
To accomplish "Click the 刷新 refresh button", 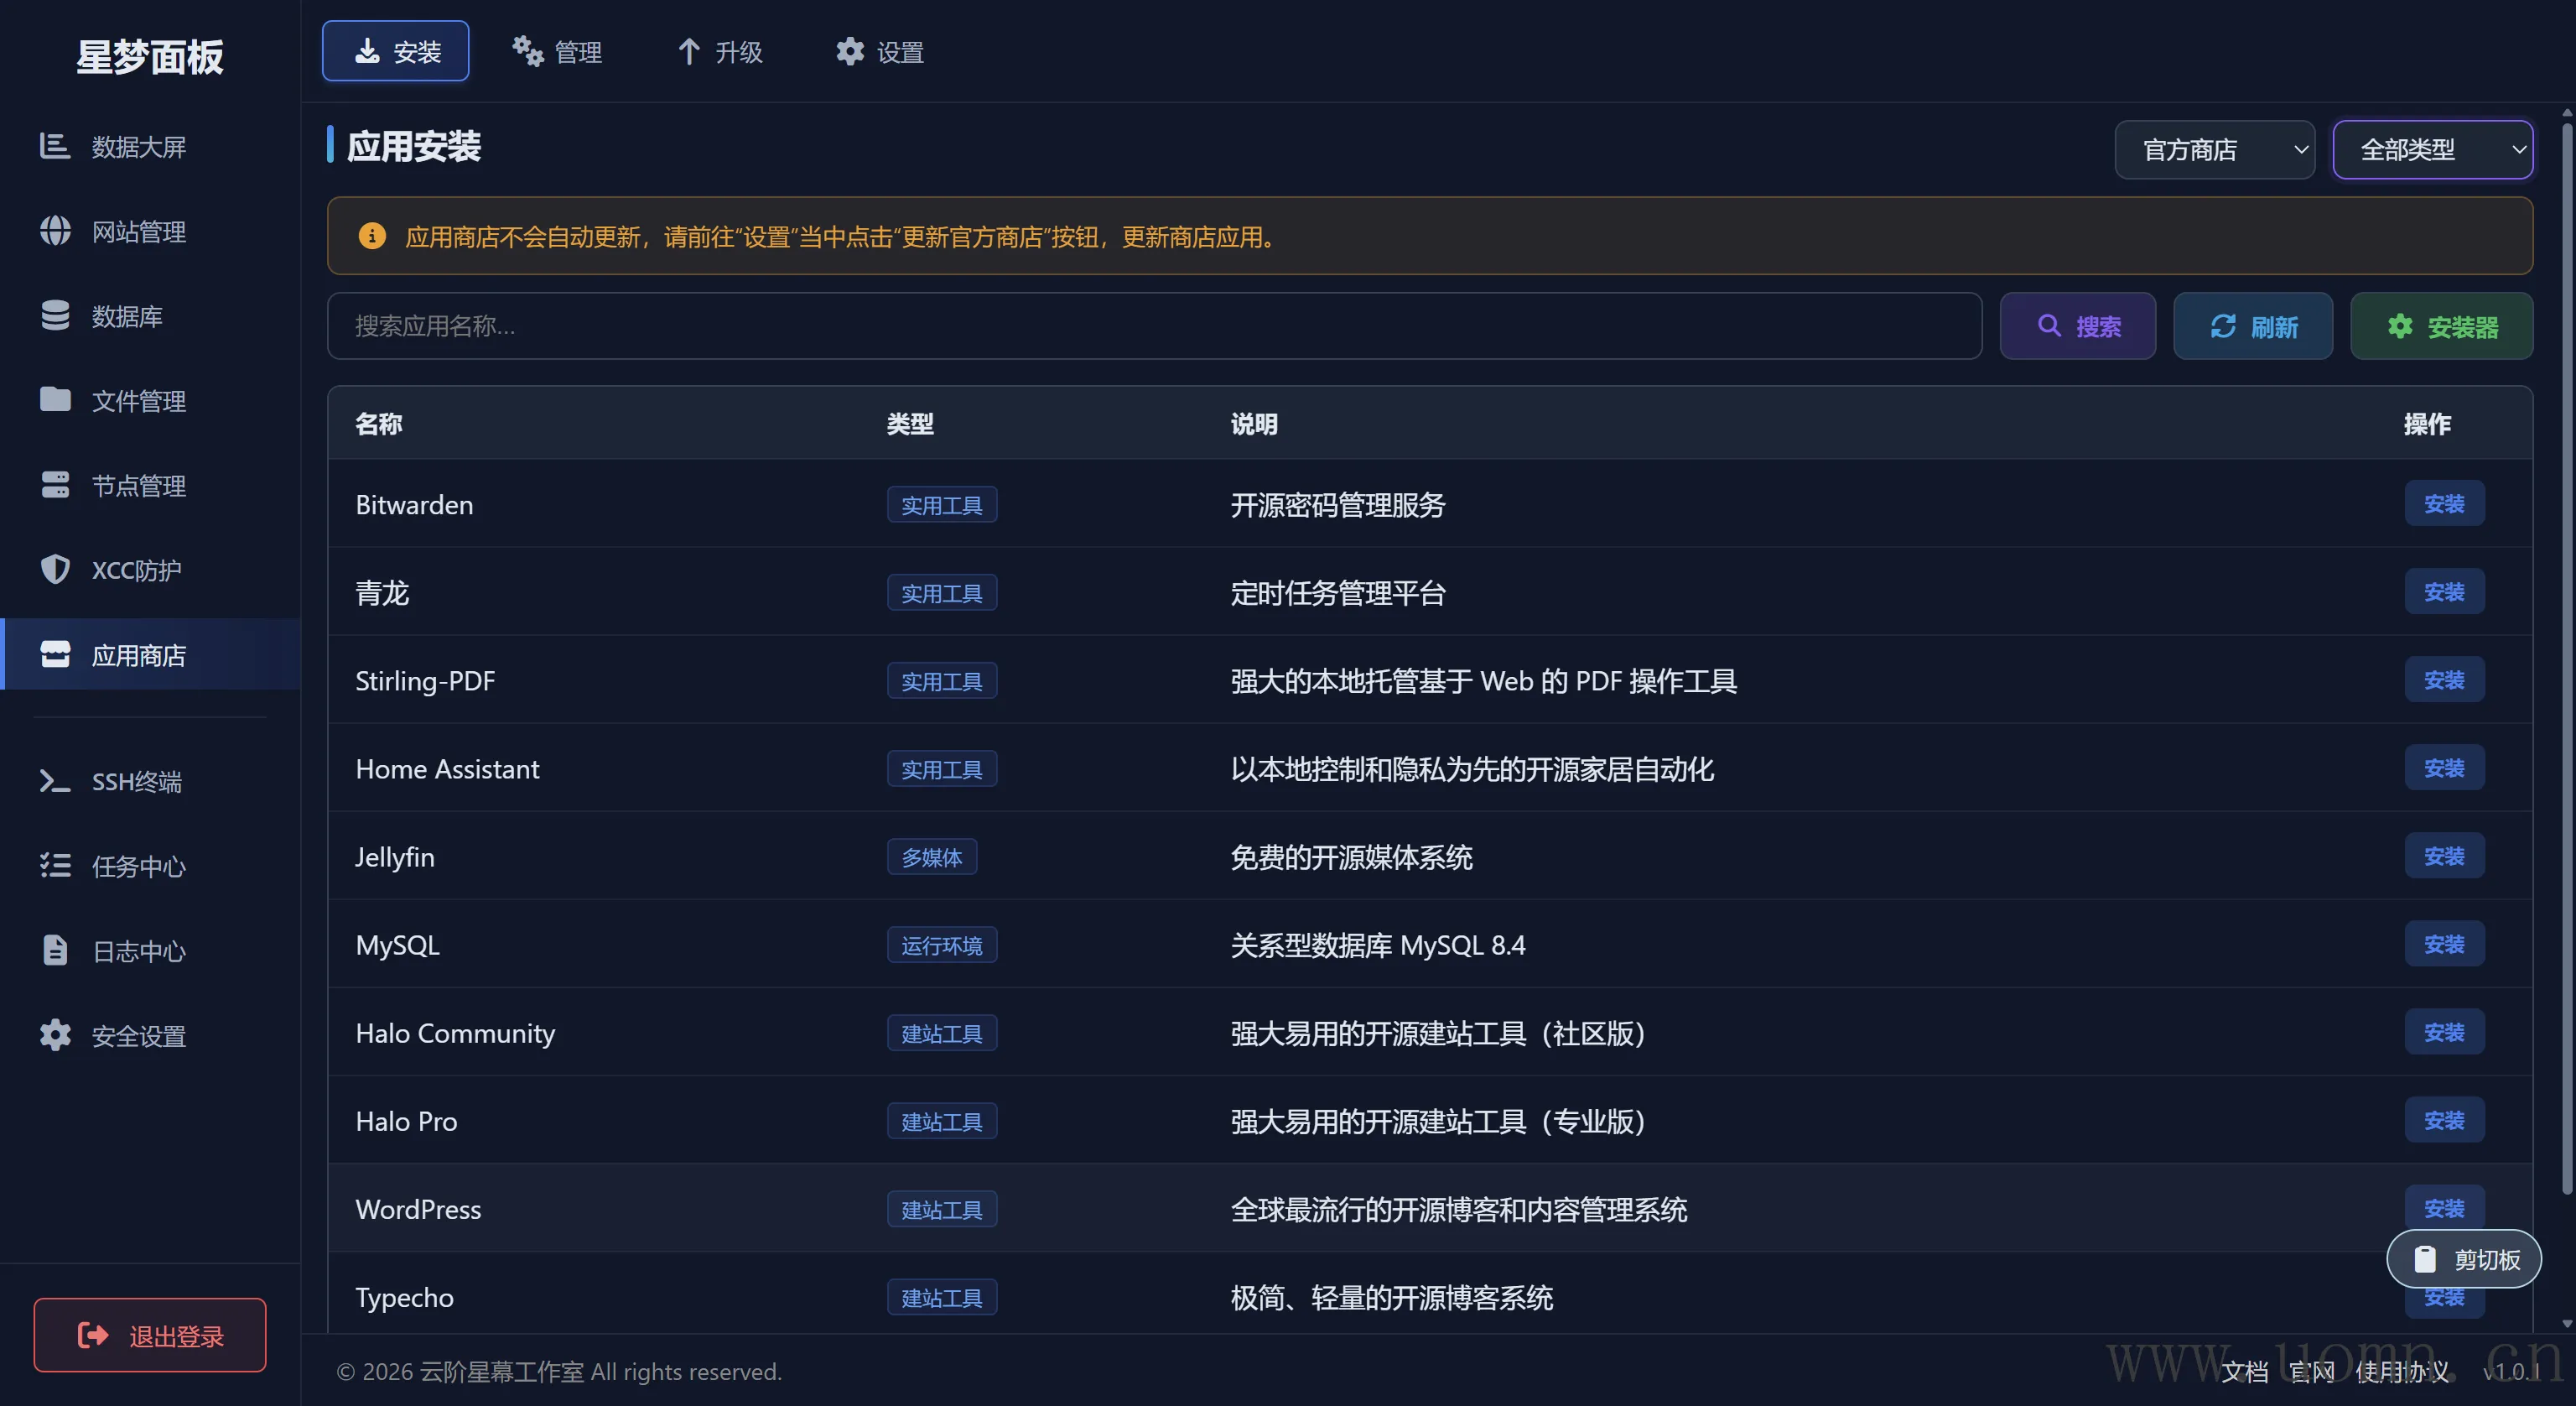I will pos(2253,326).
